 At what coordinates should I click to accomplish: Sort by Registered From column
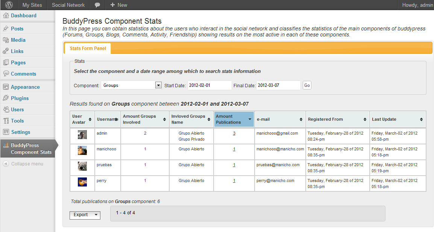[x=338, y=119]
